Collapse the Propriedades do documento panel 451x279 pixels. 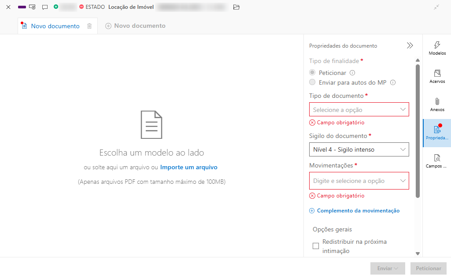click(x=410, y=45)
